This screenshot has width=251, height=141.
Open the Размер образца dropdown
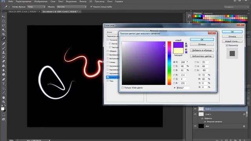(x=36, y=7)
